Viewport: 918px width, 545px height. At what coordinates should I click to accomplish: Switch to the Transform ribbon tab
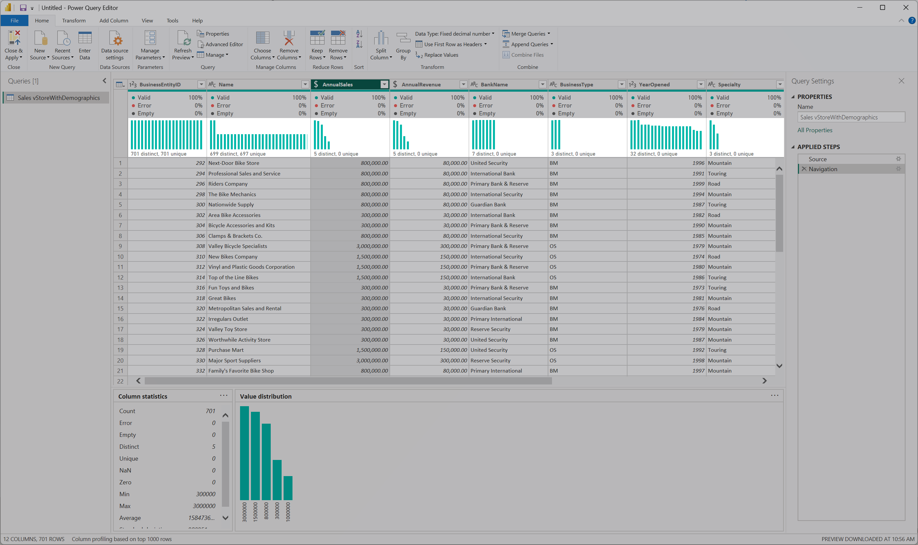(74, 20)
